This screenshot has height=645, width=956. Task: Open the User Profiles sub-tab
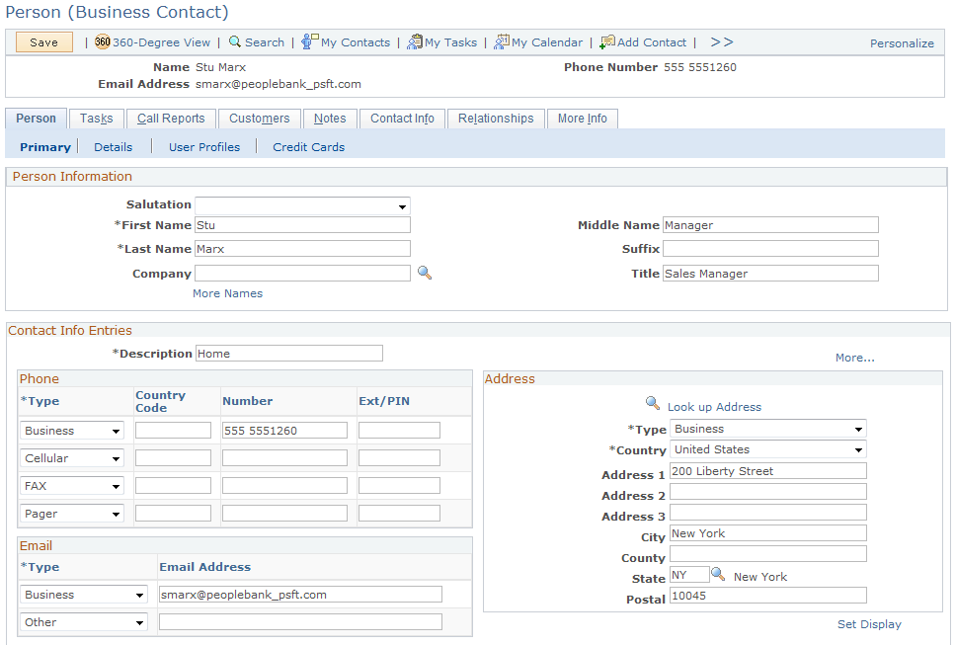point(204,147)
